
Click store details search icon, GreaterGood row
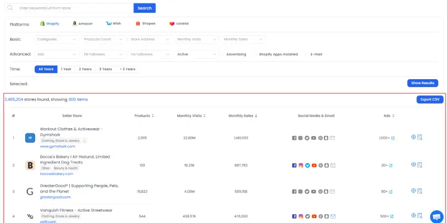click(x=420, y=191)
